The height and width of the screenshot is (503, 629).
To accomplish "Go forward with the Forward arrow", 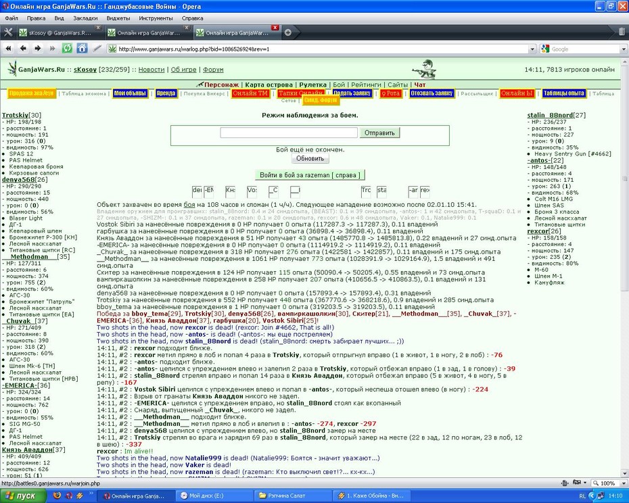I will 38,49.
